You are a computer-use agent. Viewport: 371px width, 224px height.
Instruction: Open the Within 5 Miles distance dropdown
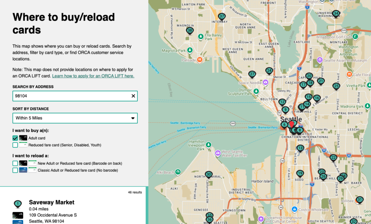point(75,118)
